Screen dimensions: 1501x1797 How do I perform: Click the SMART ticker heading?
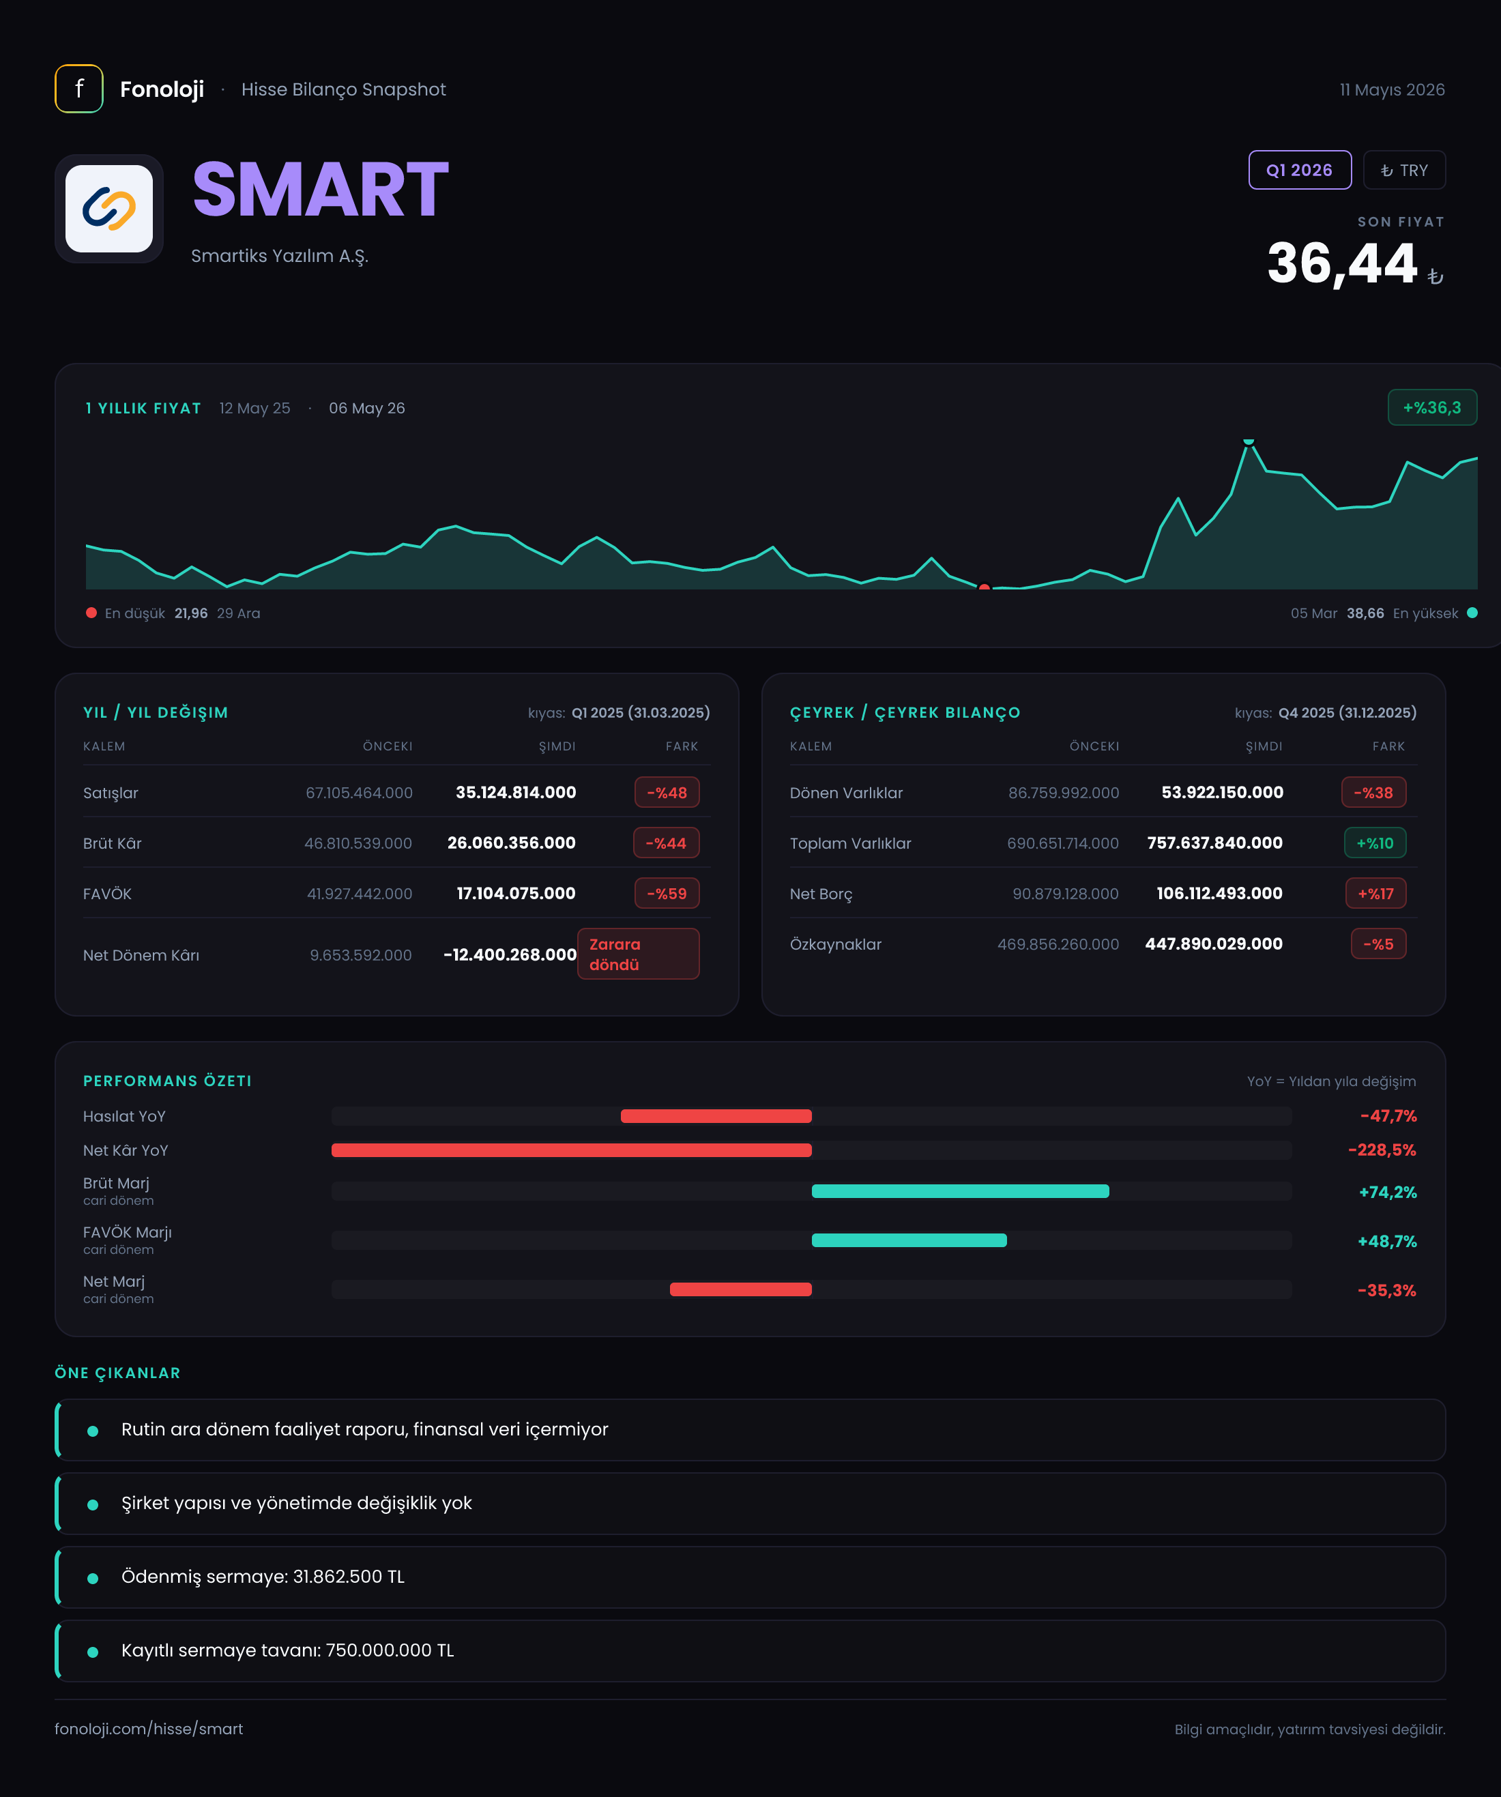320,190
